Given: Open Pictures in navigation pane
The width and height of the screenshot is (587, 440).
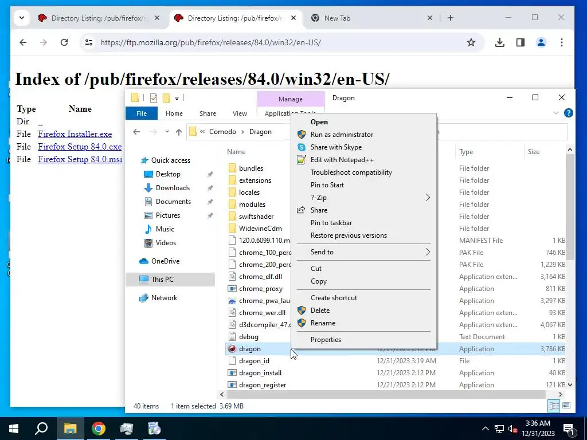Looking at the screenshot, I should pos(168,215).
